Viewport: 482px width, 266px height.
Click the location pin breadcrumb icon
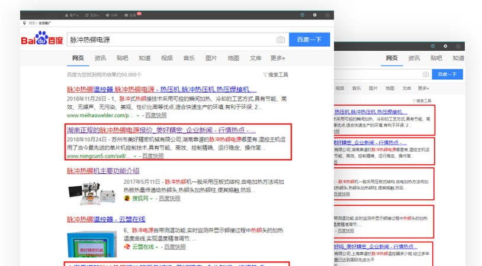(x=24, y=23)
